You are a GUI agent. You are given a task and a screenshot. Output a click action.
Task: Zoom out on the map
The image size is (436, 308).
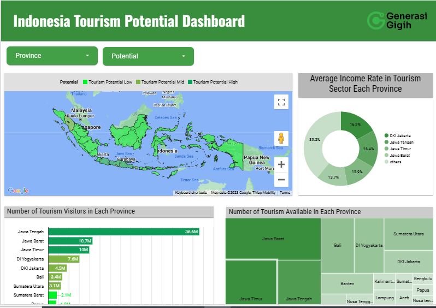tap(281, 179)
